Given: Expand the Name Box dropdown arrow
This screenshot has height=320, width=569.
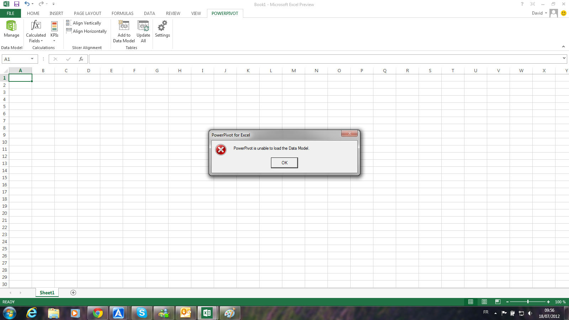Looking at the screenshot, I should point(32,59).
